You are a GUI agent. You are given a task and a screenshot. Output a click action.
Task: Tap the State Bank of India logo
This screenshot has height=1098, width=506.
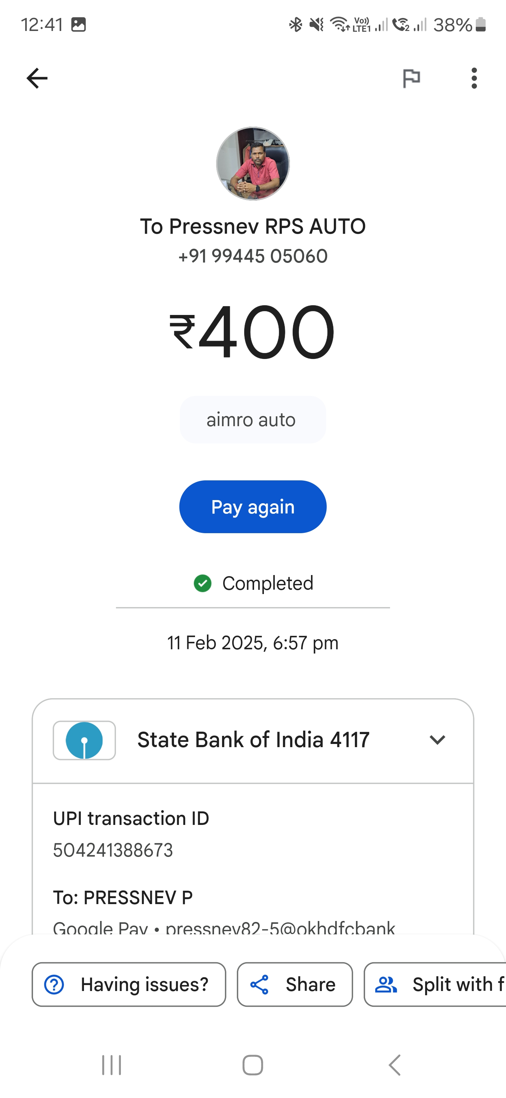(84, 740)
